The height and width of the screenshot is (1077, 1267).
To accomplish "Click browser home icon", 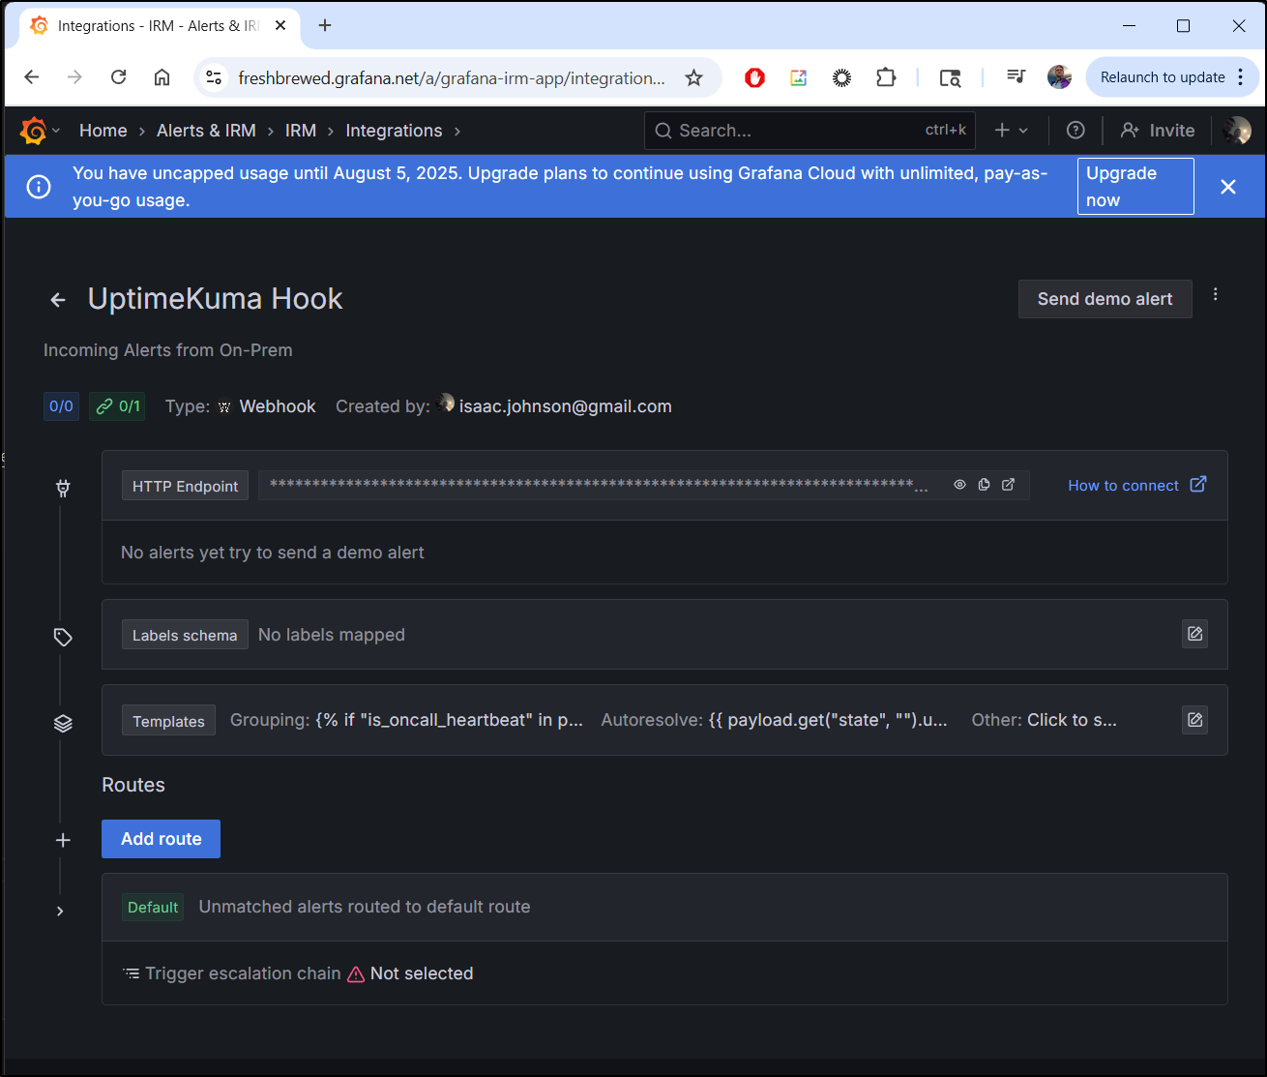I will tap(162, 77).
